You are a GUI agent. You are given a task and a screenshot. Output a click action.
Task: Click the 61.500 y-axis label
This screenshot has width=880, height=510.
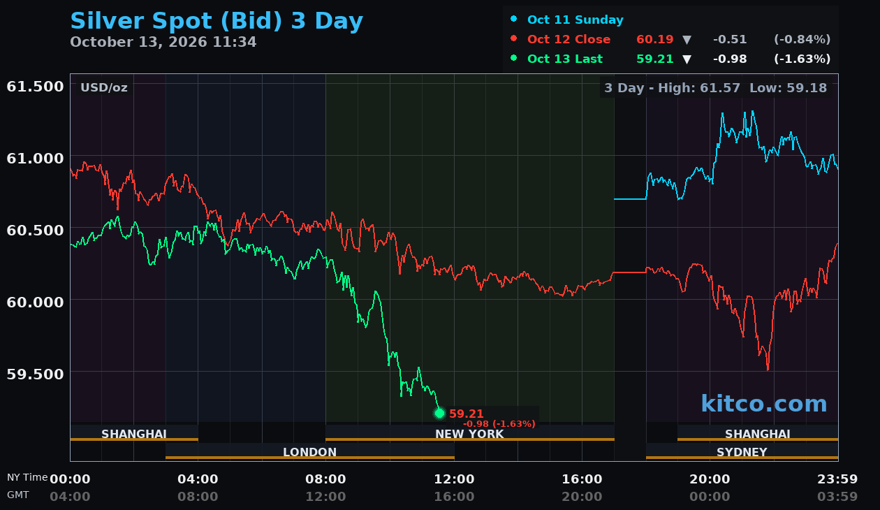pyautogui.click(x=35, y=86)
